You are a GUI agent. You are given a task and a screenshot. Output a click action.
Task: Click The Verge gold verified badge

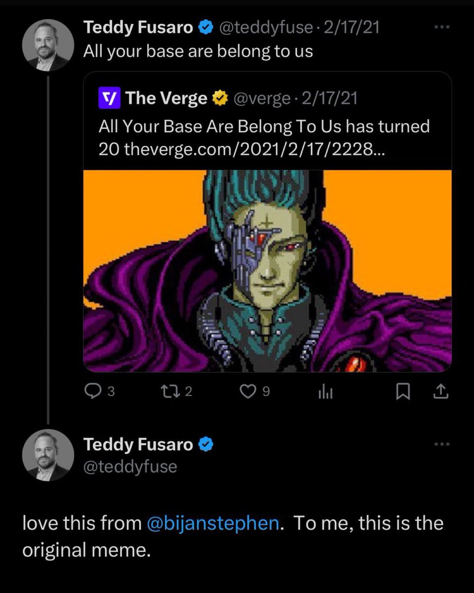pos(218,99)
